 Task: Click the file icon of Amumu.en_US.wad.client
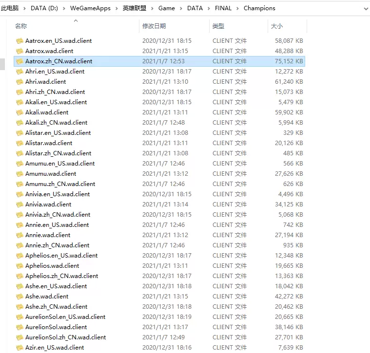point(19,164)
